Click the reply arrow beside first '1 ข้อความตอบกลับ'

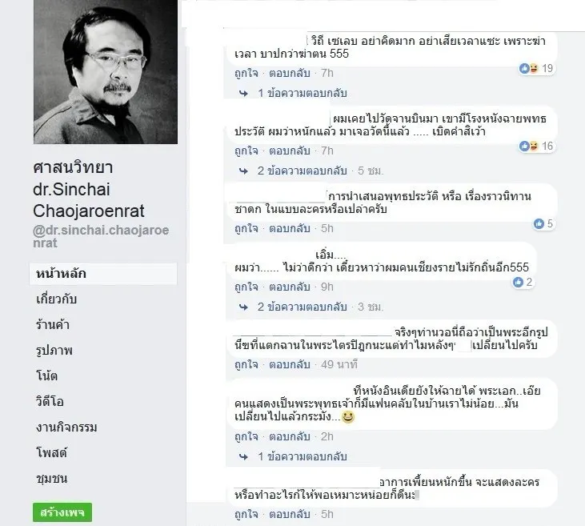[243, 94]
